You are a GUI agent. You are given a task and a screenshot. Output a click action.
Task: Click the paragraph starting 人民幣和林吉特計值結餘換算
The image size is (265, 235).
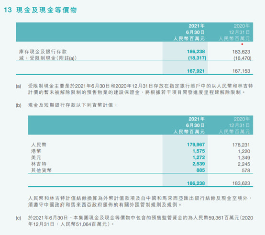point(140,201)
